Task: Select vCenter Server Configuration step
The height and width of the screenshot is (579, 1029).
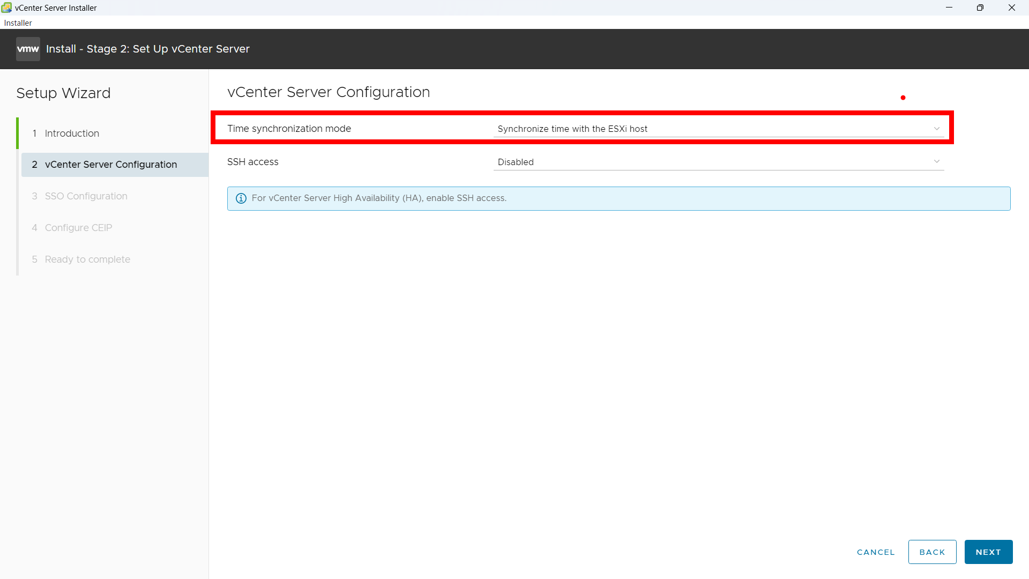Action: click(110, 165)
